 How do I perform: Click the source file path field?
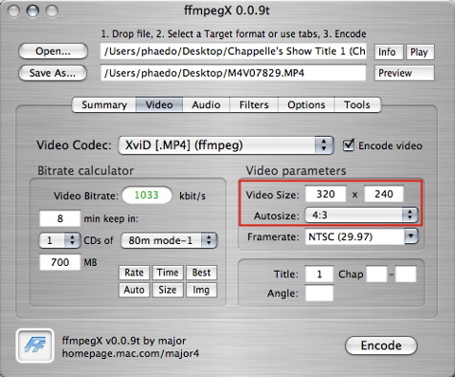tap(233, 51)
